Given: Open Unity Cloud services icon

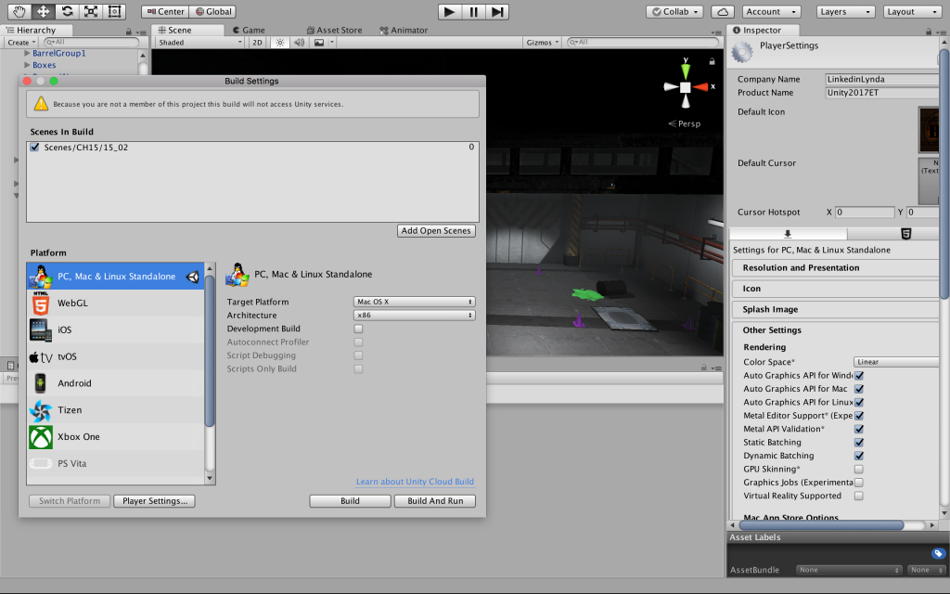Looking at the screenshot, I should (x=722, y=11).
